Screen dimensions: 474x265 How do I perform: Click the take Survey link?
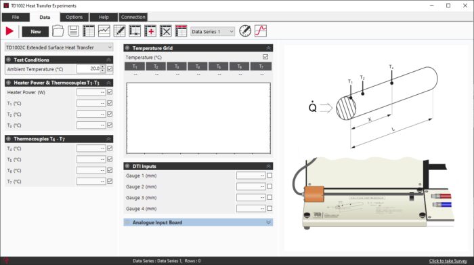(448, 261)
